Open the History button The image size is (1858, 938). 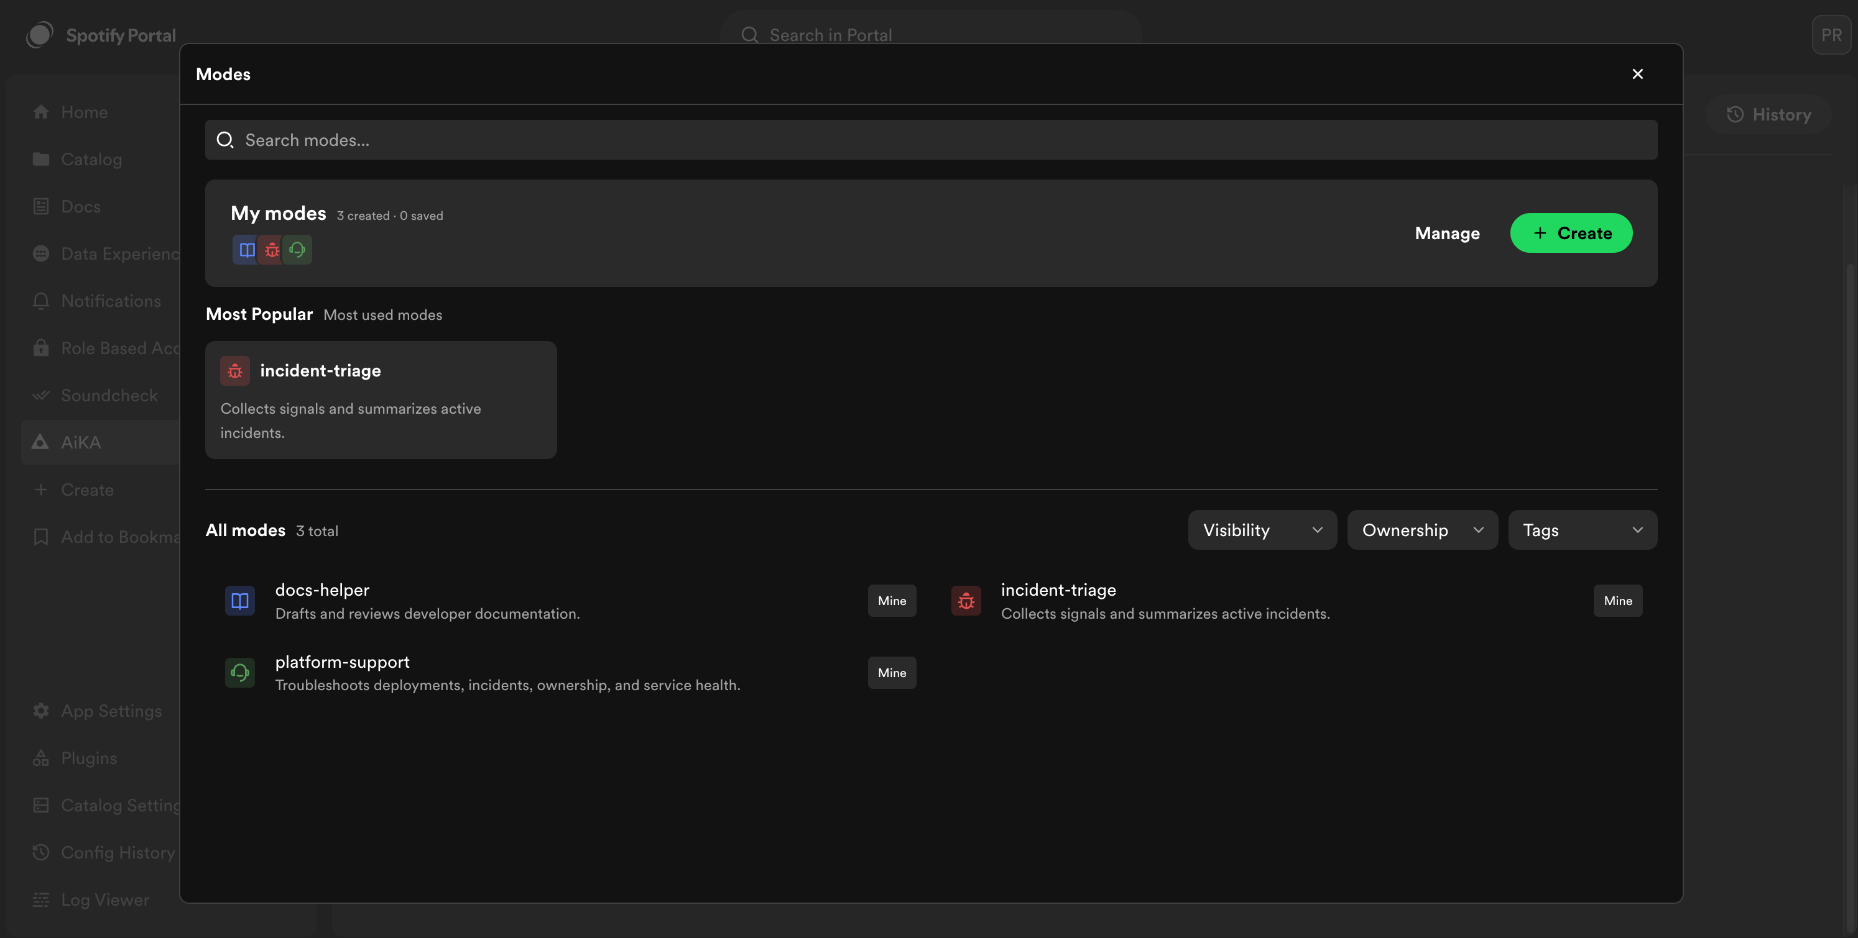[1768, 114]
